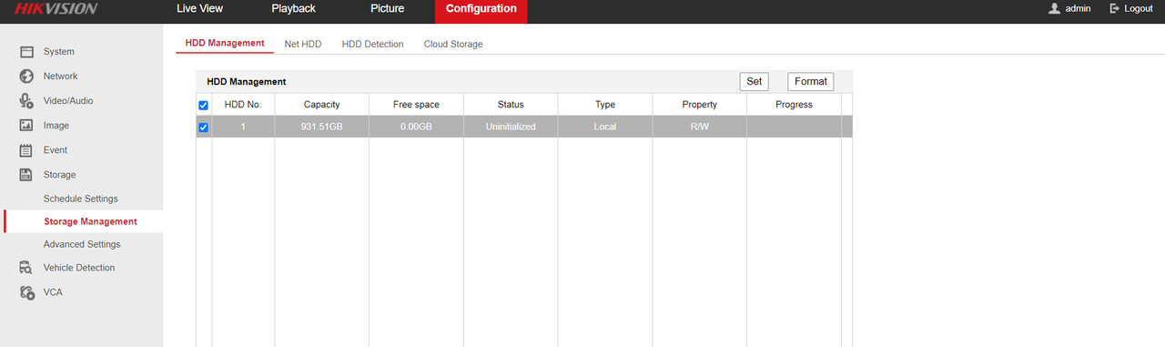Click the System monitor icon in sidebar
The width and height of the screenshot is (1165, 347).
(26, 52)
